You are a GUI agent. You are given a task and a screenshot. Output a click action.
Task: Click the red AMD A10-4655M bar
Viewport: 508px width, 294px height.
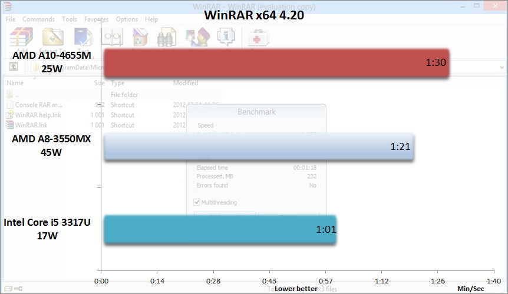click(x=276, y=63)
